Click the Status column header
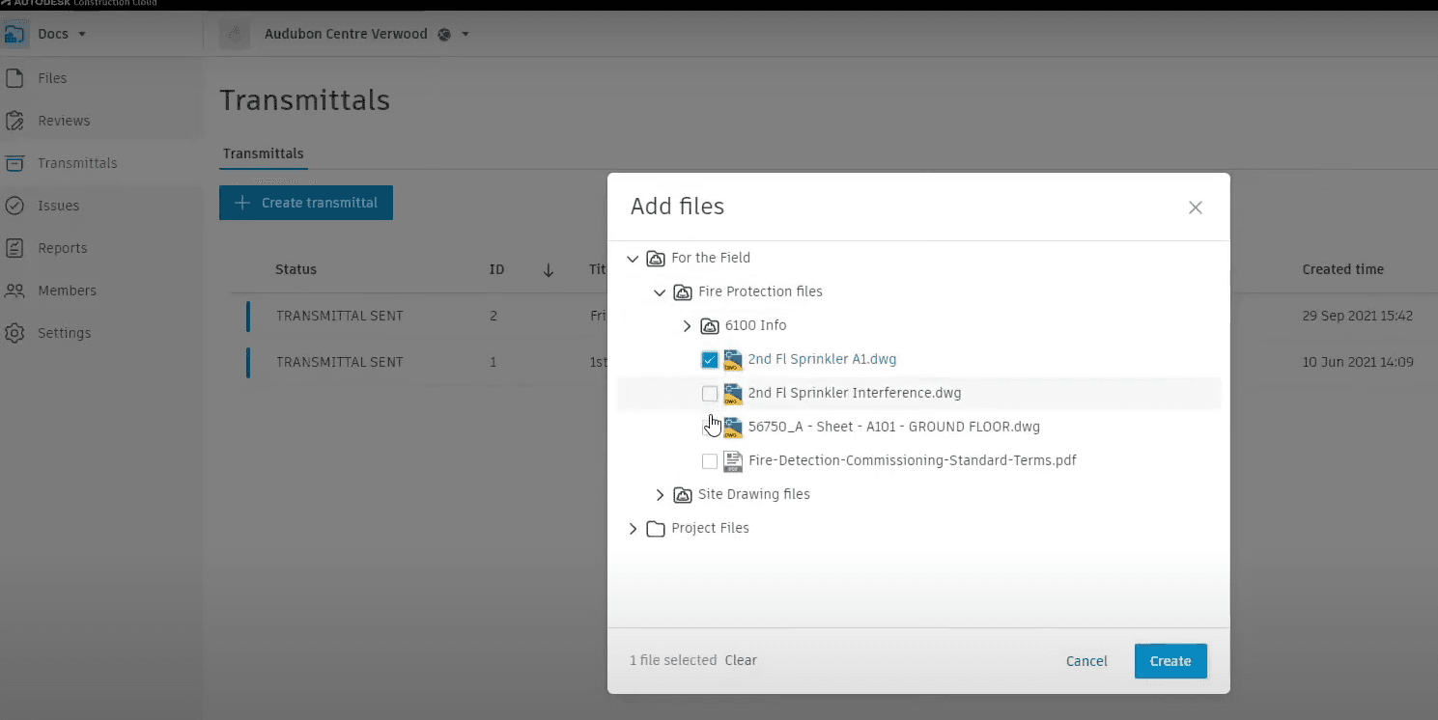Screen dimensions: 1438x720 (x=296, y=269)
